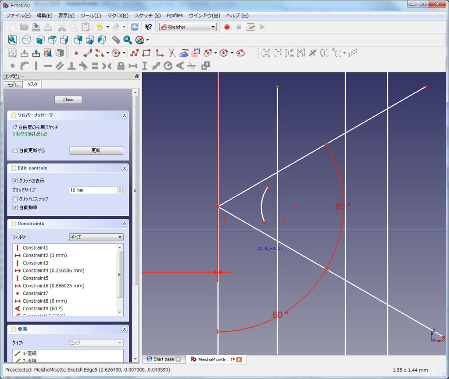Select Constraint9 (60 °) in list

pos(43,308)
